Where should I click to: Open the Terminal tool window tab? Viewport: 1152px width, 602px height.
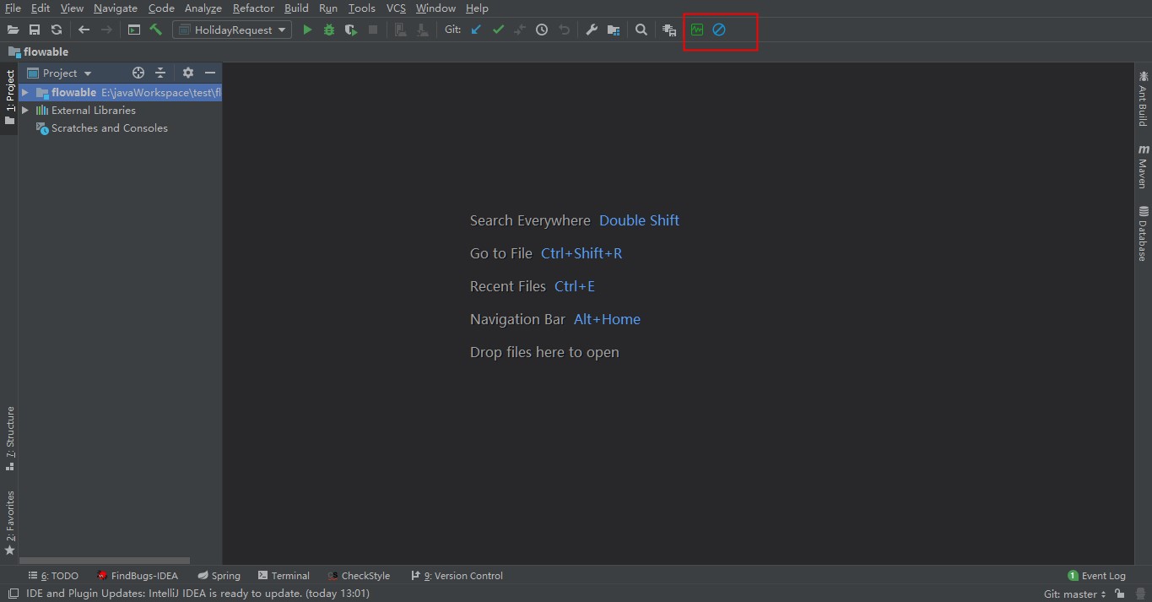284,576
